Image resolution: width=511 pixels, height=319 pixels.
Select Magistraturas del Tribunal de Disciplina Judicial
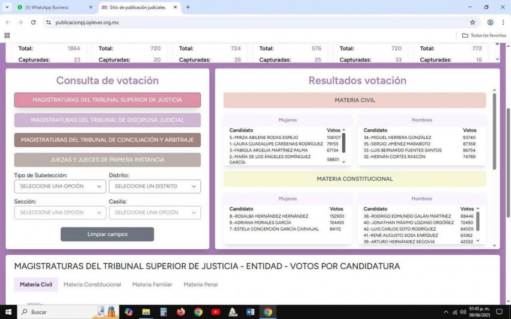click(x=107, y=120)
